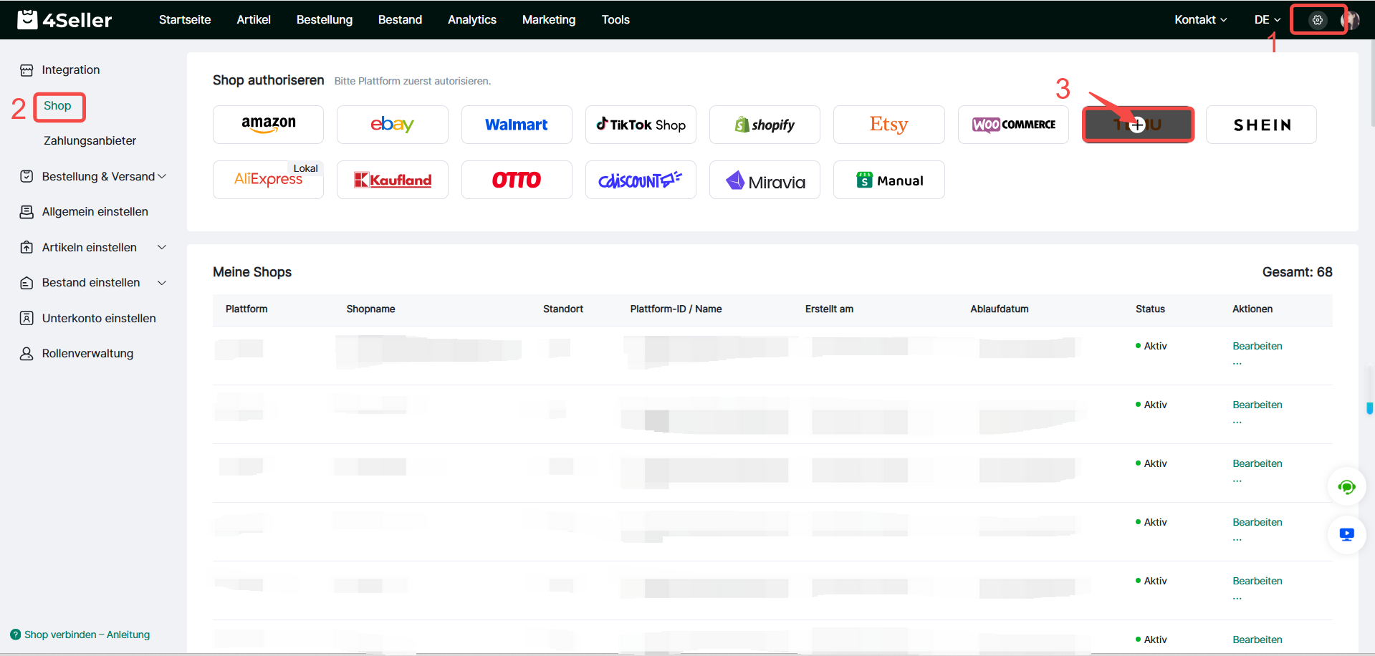Click the settings gear icon
Viewport: 1375px width, 656px height.
1317,20
